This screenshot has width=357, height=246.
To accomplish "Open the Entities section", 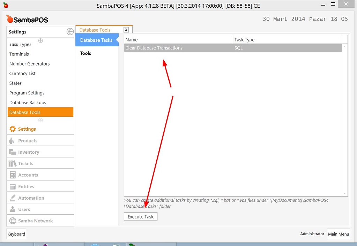I will click(26, 186).
